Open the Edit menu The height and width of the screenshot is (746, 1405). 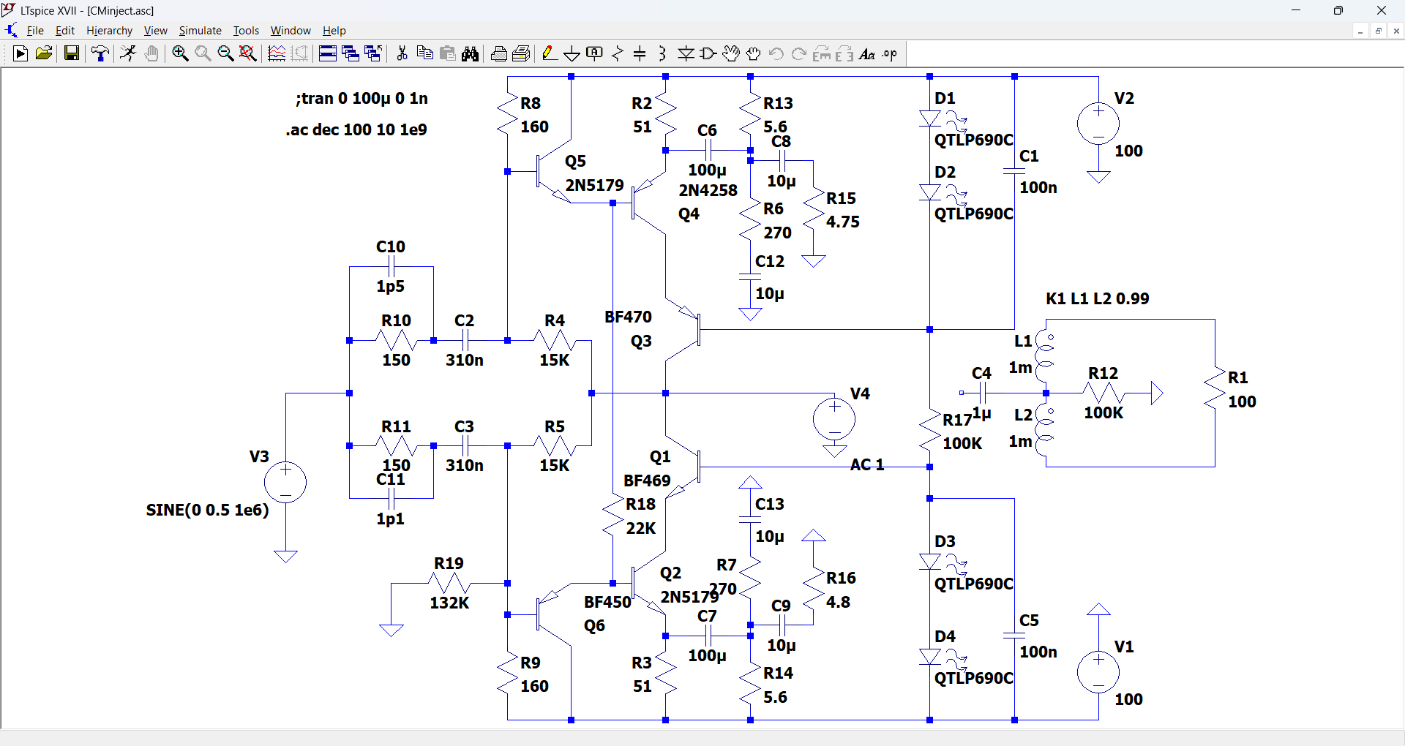[x=65, y=31]
